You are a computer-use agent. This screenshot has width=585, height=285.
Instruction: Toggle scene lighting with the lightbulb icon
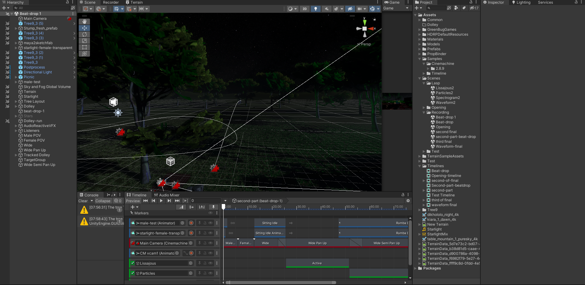(316, 9)
